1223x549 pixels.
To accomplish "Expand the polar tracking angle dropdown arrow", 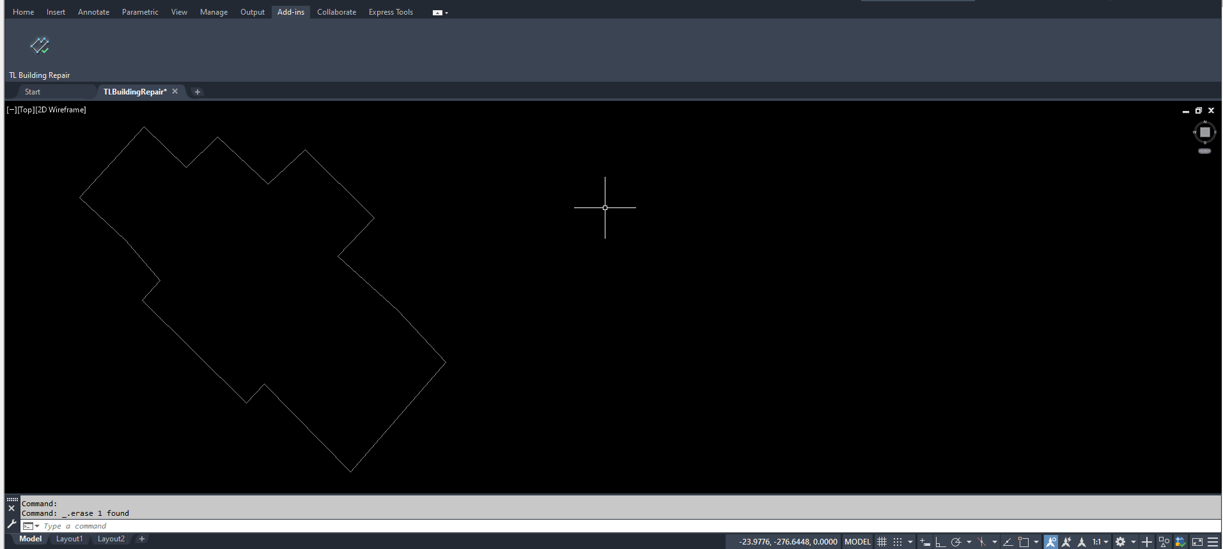I will 969,542.
